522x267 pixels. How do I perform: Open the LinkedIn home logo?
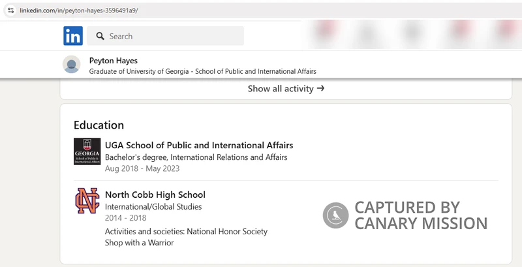(73, 36)
